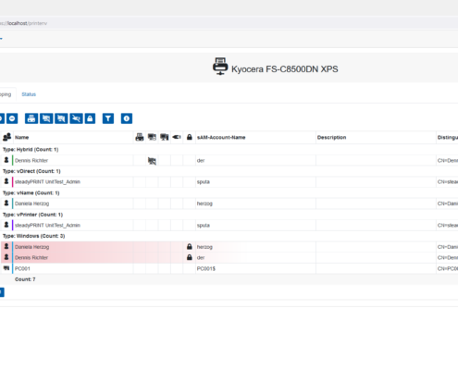Click the padlock icon column header
The width and height of the screenshot is (458, 370).
click(190, 137)
